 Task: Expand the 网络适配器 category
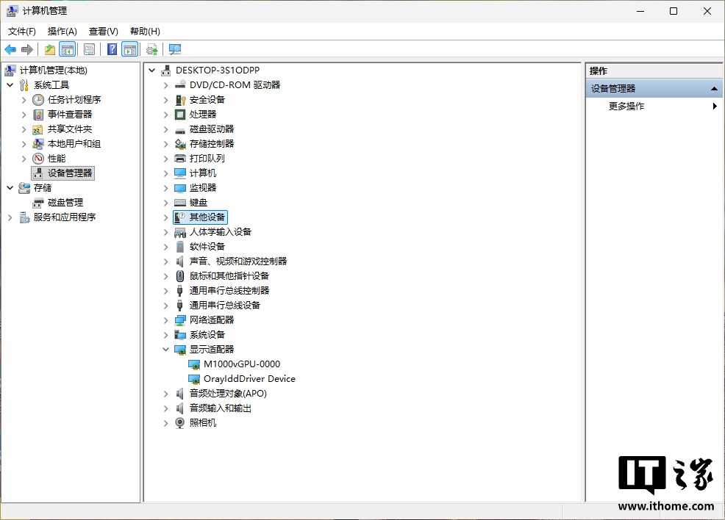click(x=166, y=320)
